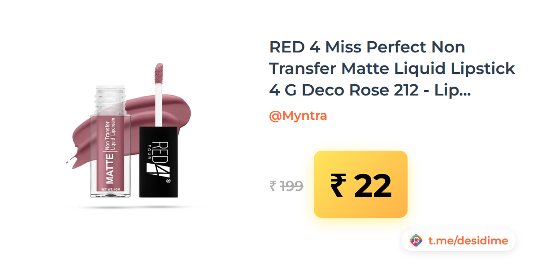Click the yellow ₹ 22 price button
Viewport: 538px width, 269px height.
360,184
